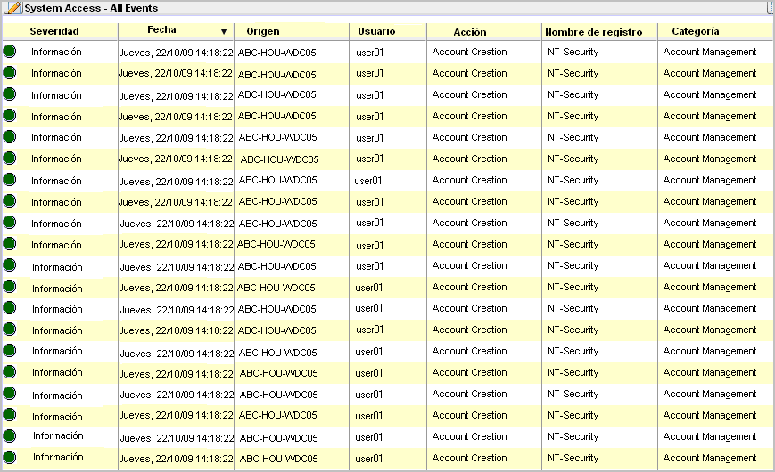The height and width of the screenshot is (472, 775).
Task: Select last row's Account Management cell
Action: pos(710,458)
